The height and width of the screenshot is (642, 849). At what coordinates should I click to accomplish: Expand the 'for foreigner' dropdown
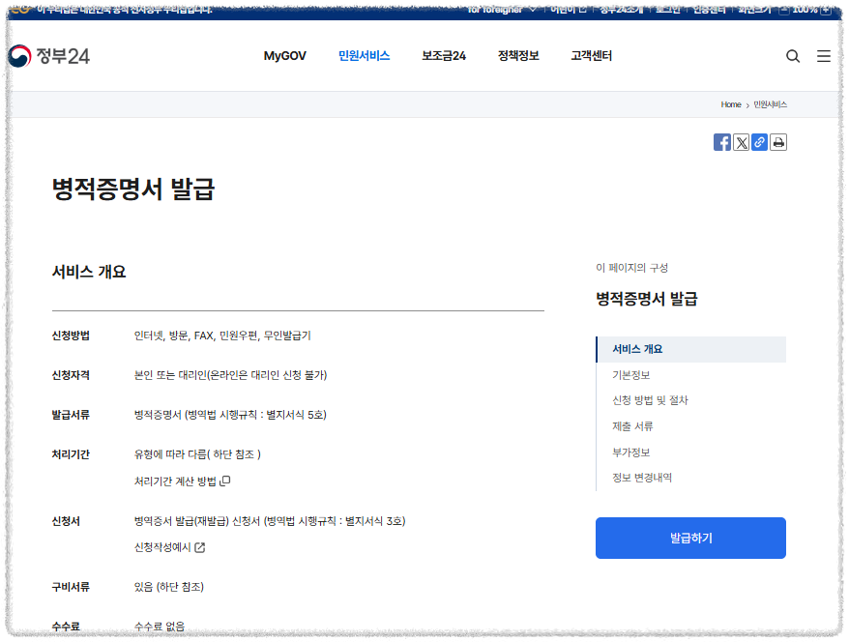502,9
